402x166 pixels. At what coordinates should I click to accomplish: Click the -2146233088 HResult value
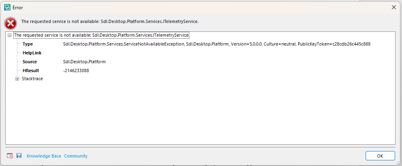coord(76,71)
